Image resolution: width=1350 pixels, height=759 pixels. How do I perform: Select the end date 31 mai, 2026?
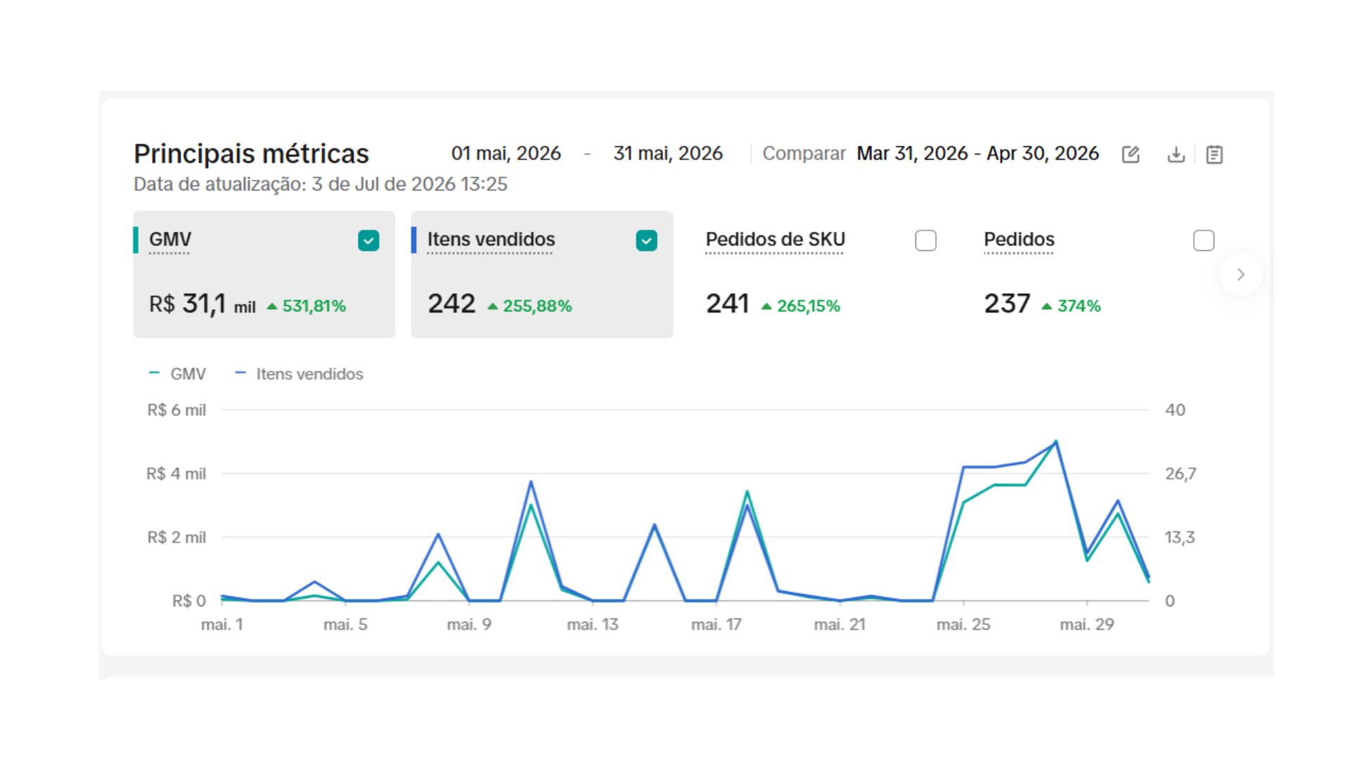pos(668,153)
